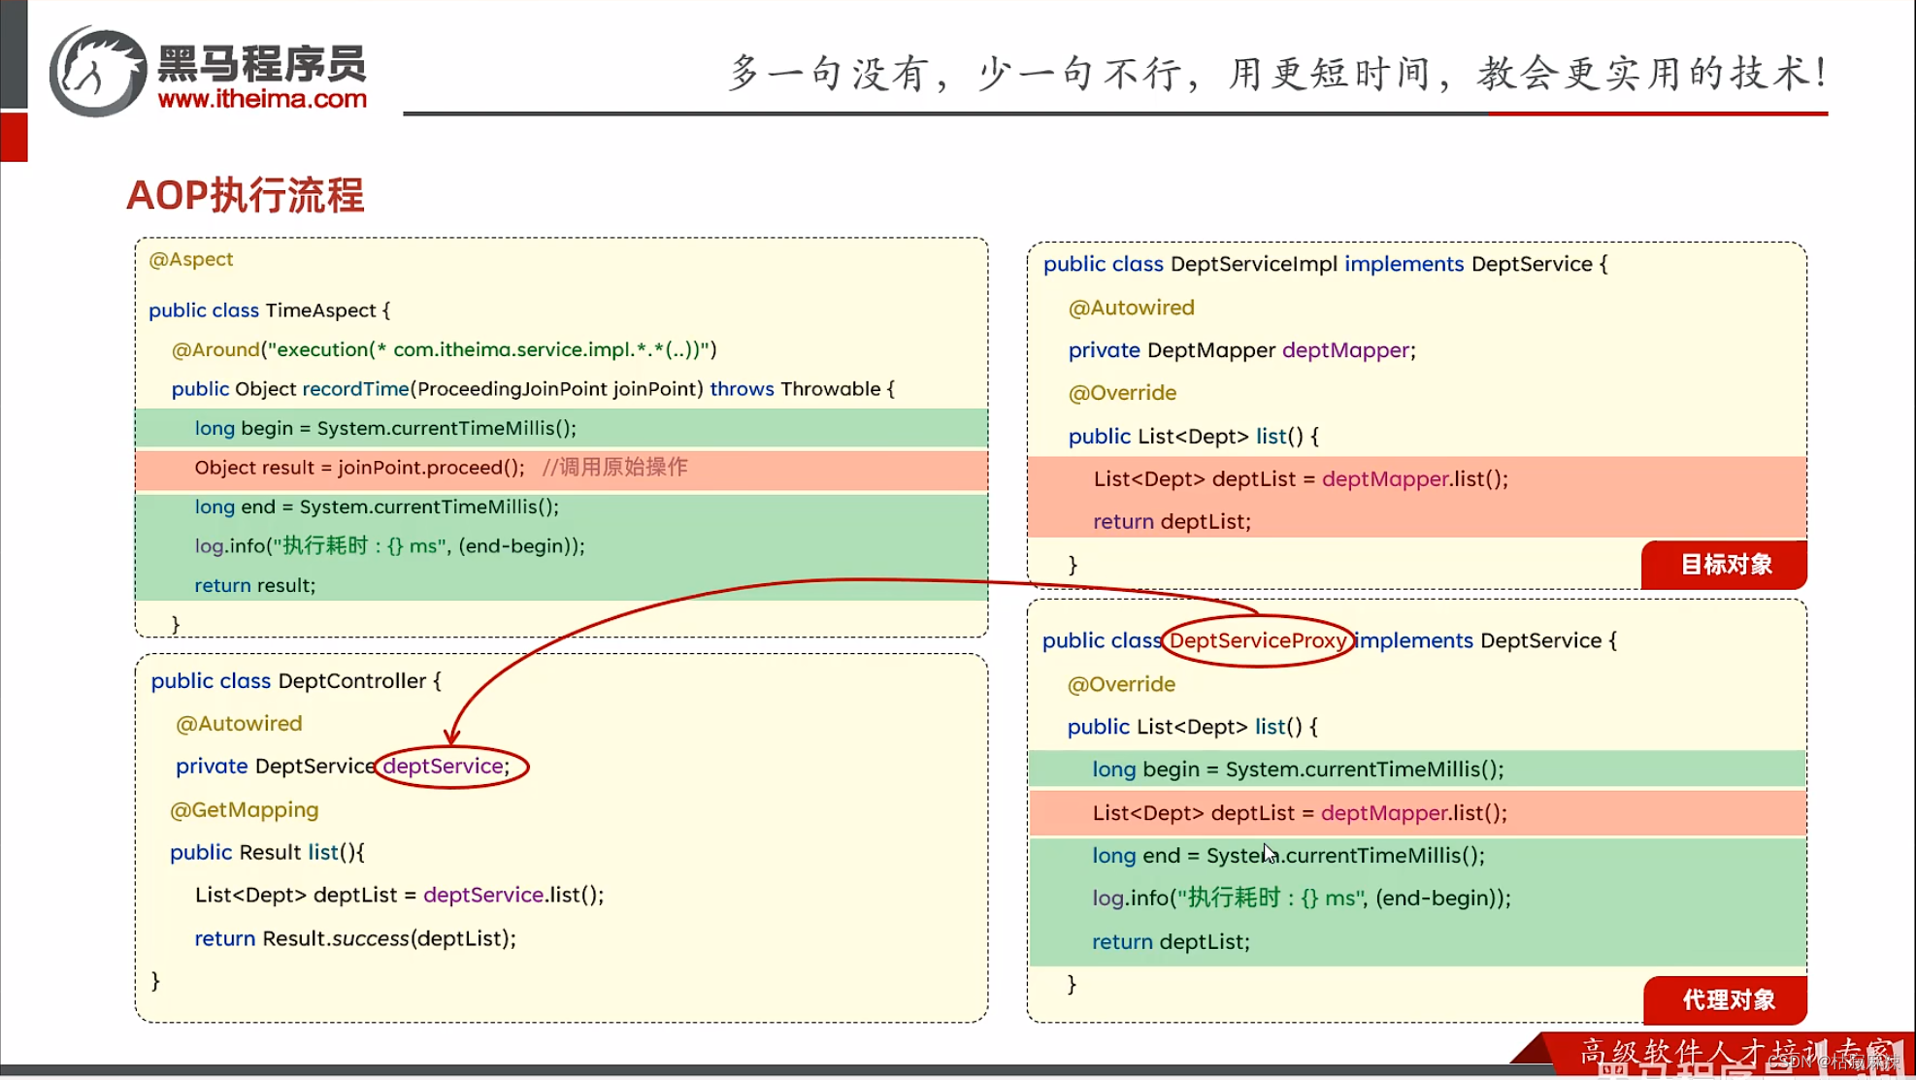This screenshot has height=1080, width=1916.
Task: Click the AOP执行流程 slide heading
Action: coord(245,195)
